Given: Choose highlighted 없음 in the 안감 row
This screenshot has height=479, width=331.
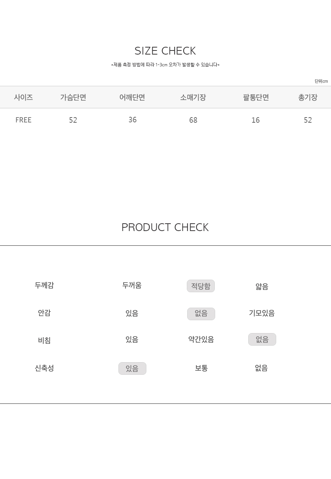Looking at the screenshot, I should [201, 314].
